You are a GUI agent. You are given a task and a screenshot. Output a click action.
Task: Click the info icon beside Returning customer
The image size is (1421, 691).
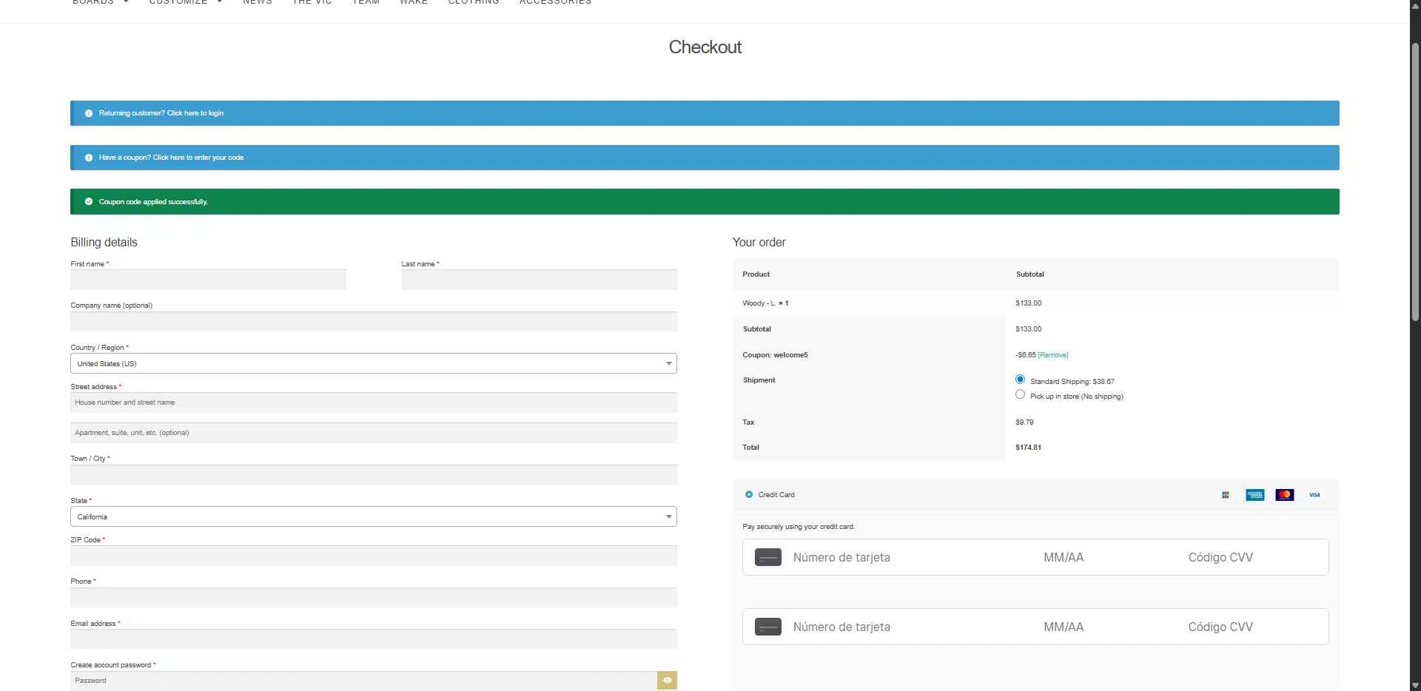coord(89,113)
